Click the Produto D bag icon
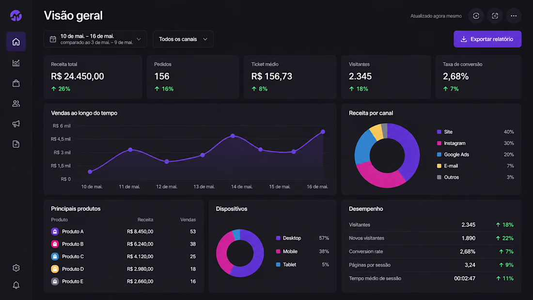This screenshot has height=300, width=533. (55, 269)
